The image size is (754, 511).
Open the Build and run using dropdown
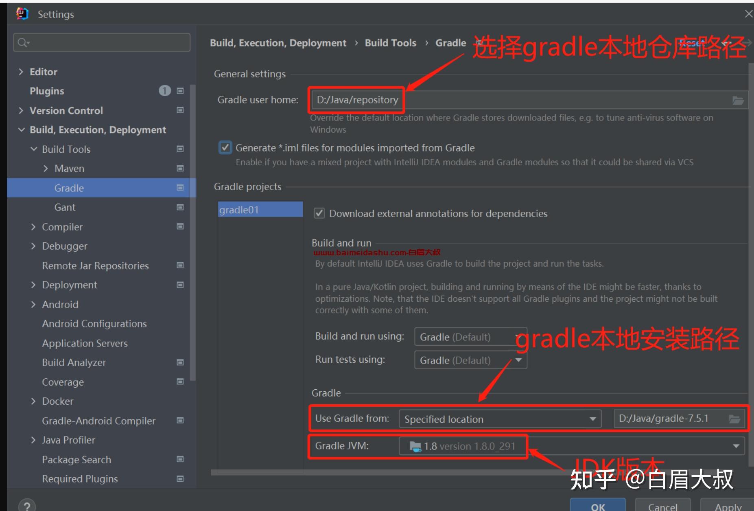pos(470,337)
